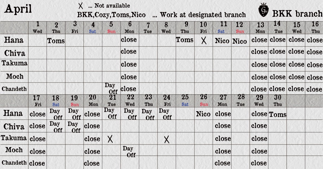Select the Sunday 5 date header

[x=111, y=27]
